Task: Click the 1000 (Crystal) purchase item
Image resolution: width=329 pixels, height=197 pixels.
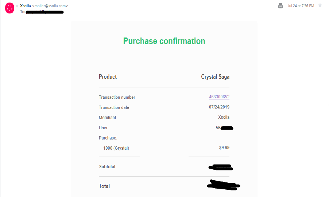Action: coord(116,148)
